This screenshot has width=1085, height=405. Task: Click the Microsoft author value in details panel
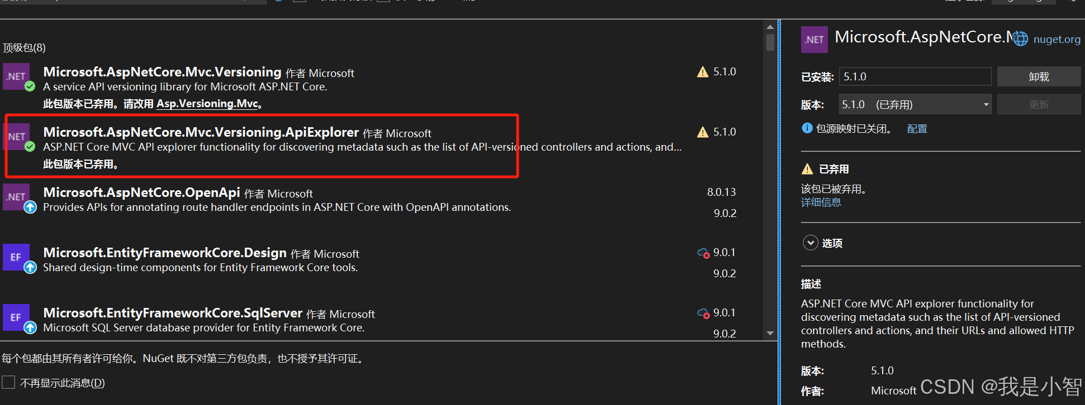coord(893,390)
